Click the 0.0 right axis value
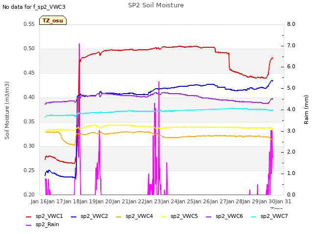 (291, 195)
